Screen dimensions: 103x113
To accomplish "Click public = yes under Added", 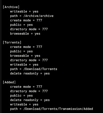I will 21,96.
